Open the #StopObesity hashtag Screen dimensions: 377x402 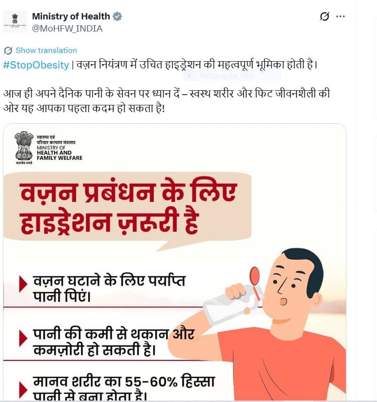36,65
